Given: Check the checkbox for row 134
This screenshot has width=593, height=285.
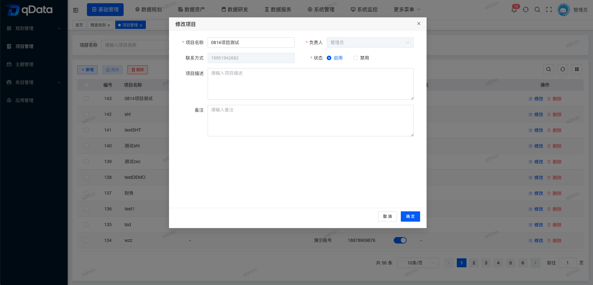Looking at the screenshot, I should point(86,240).
